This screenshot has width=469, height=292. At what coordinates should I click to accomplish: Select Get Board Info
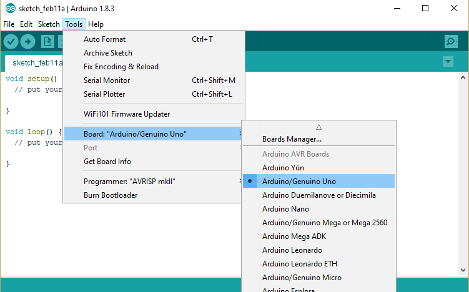[x=153, y=162]
